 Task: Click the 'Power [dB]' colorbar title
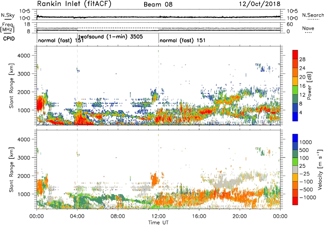pyautogui.click(x=309, y=86)
